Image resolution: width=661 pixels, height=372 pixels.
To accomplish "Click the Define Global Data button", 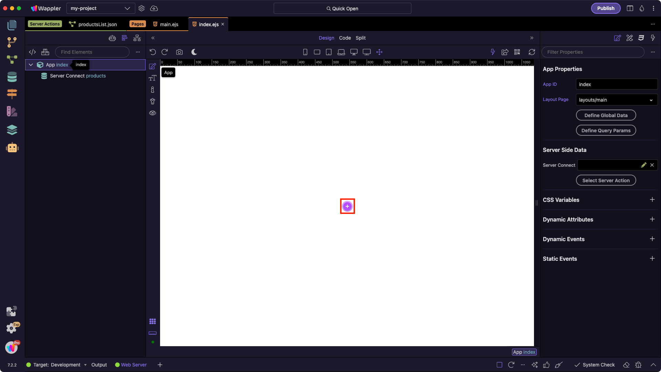I will coord(606,115).
